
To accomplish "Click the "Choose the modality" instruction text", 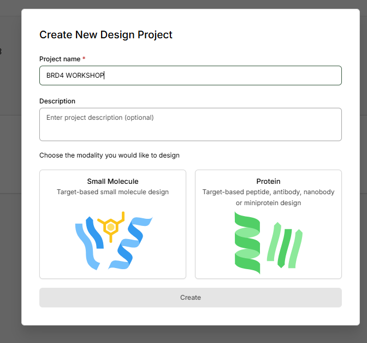I will click(109, 155).
